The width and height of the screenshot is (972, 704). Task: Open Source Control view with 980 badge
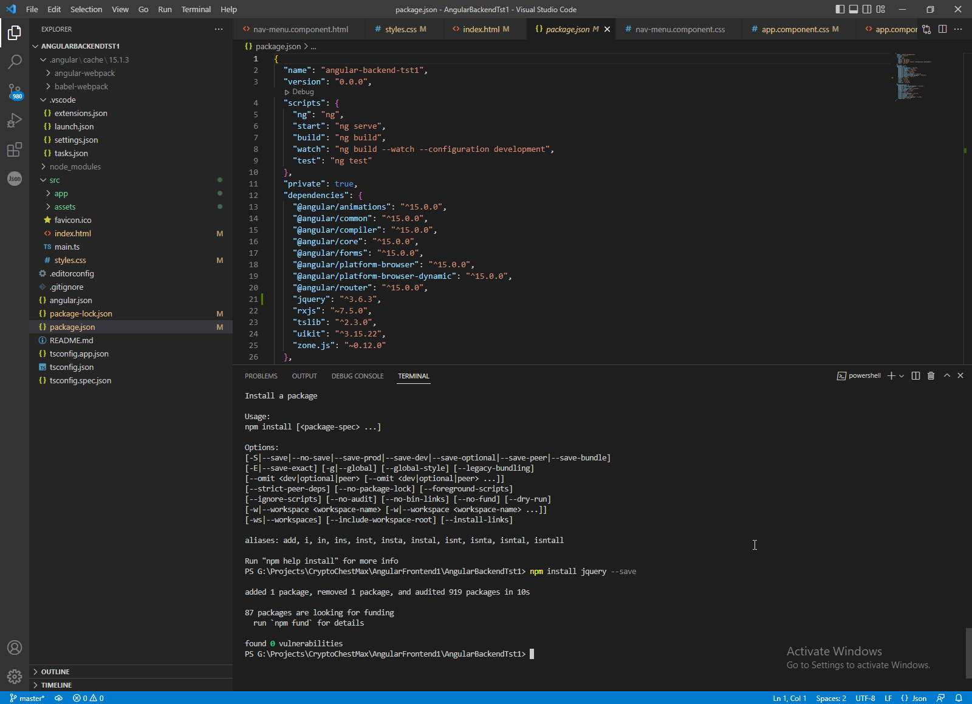15,91
